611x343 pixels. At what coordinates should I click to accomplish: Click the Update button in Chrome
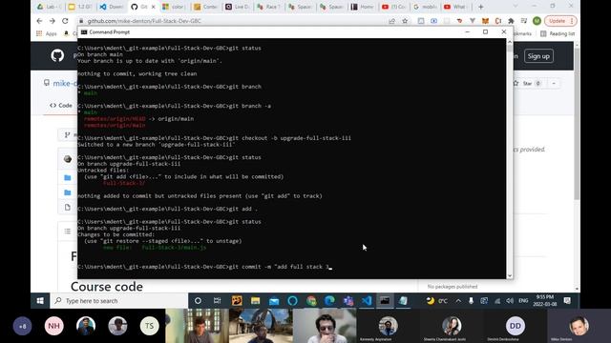560,21
